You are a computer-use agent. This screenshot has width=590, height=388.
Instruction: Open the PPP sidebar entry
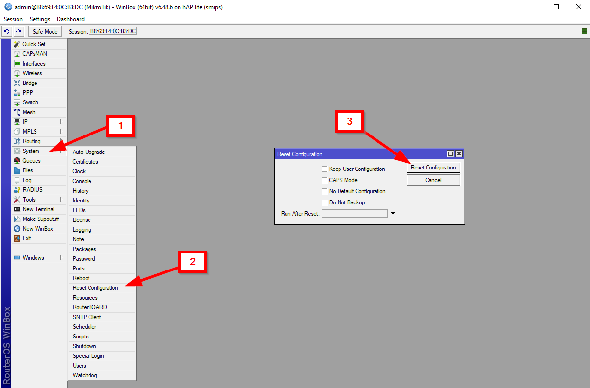(x=39, y=93)
